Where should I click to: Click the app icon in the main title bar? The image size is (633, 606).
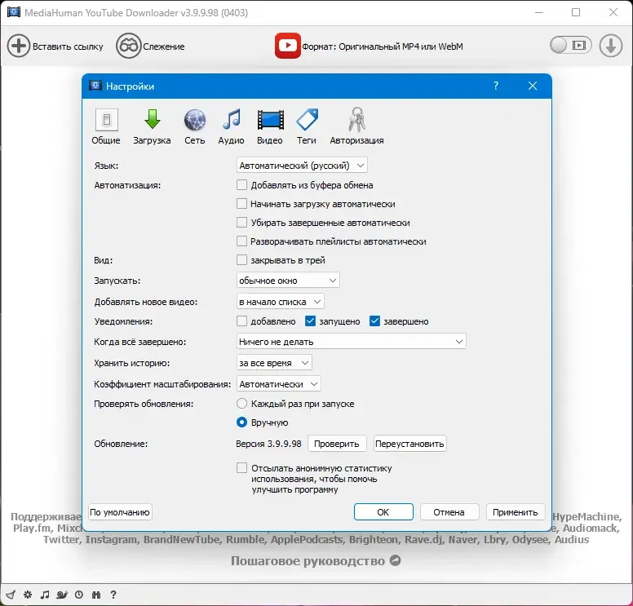[13, 12]
